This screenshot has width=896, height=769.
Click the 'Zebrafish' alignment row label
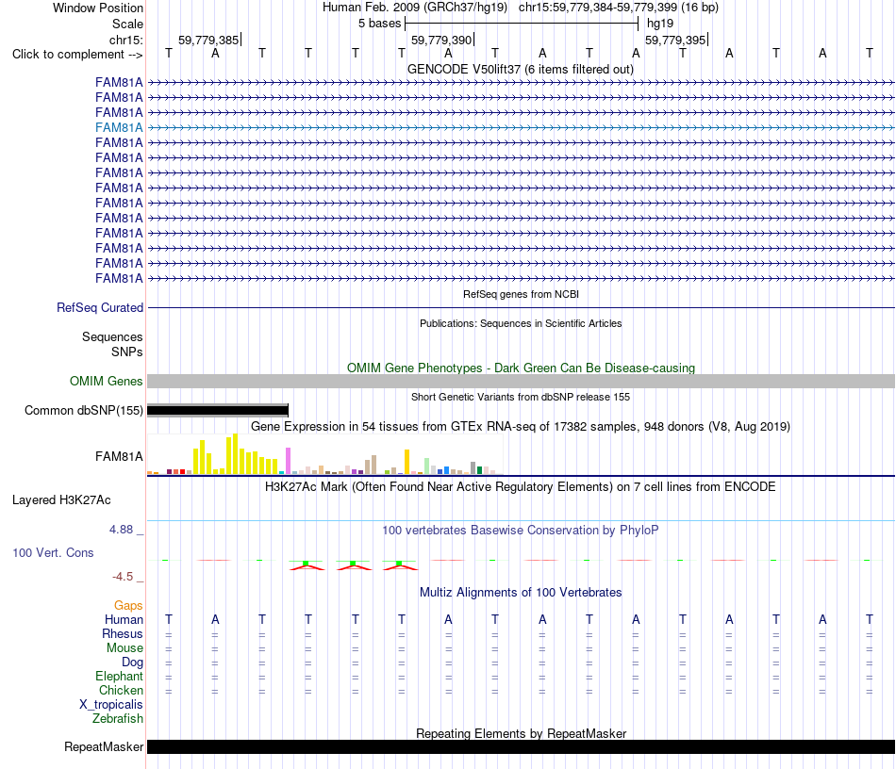118,718
